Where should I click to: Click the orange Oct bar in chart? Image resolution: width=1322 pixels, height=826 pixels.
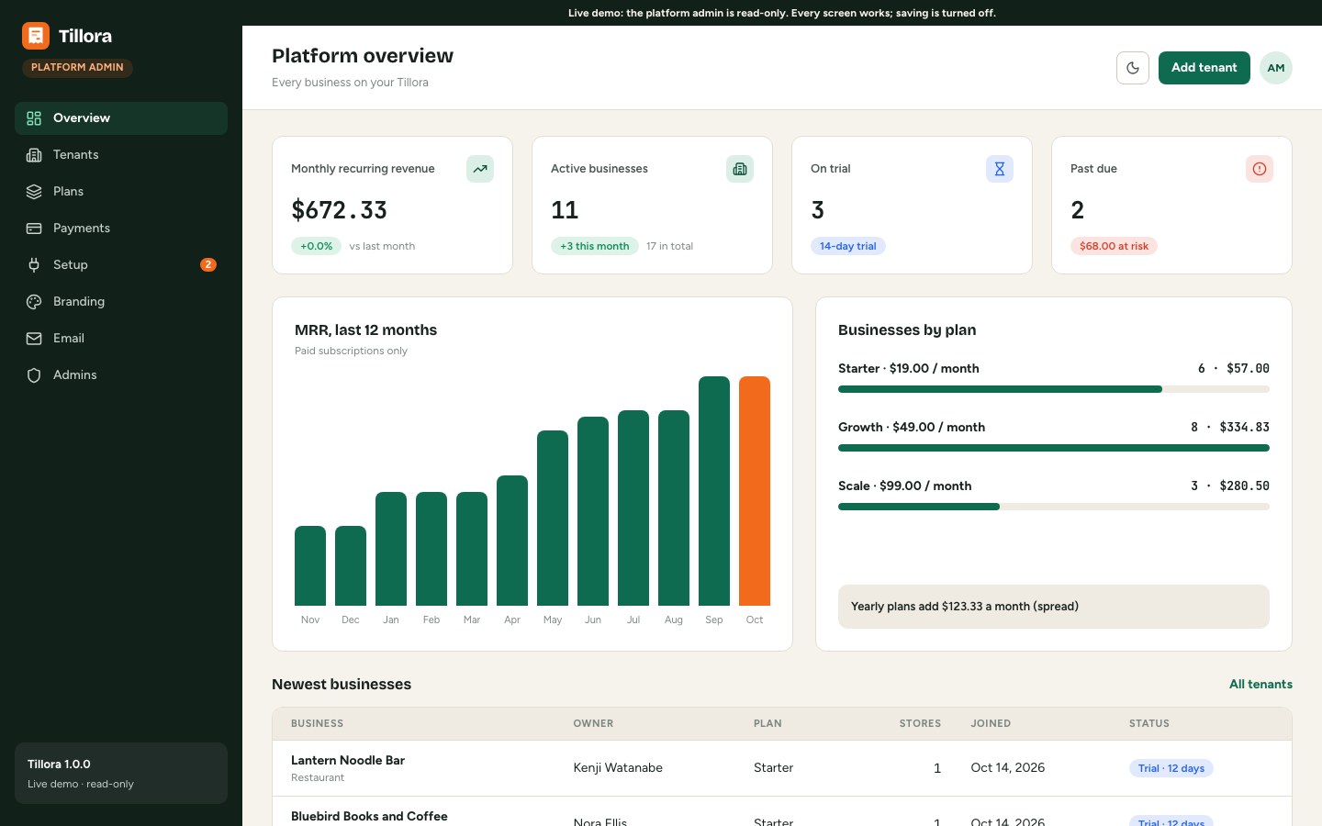tap(755, 491)
